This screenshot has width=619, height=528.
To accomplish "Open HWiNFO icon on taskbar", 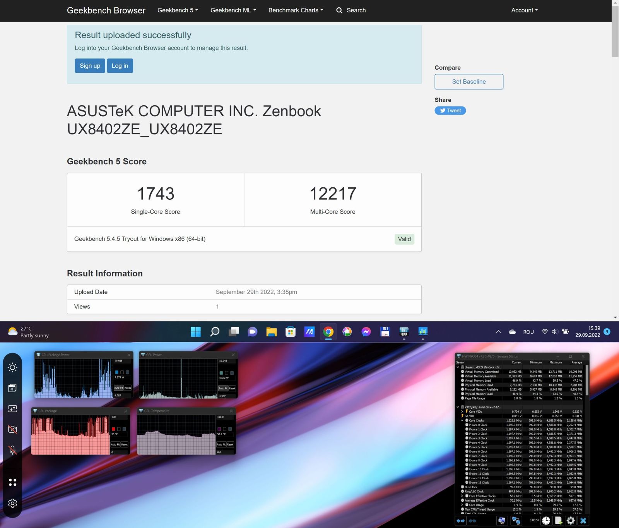I will click(404, 332).
